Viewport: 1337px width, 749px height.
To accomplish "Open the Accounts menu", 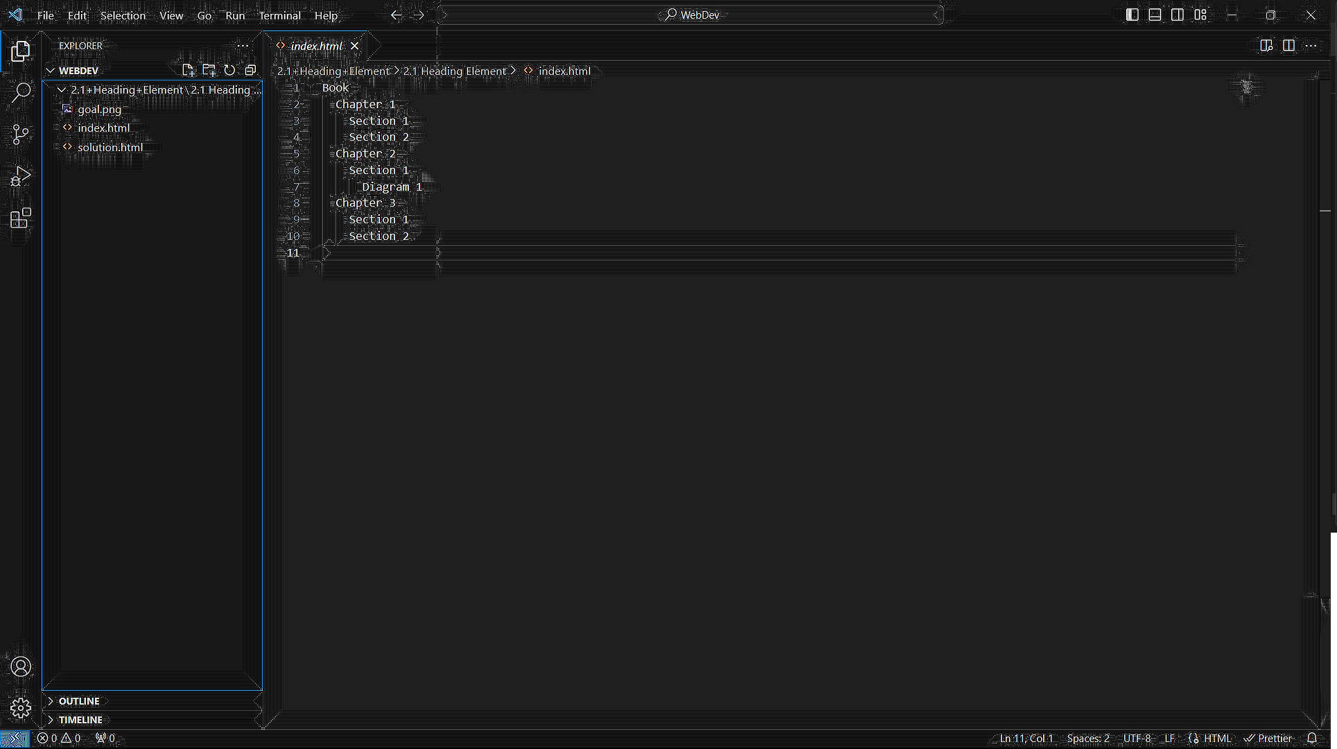I will tap(21, 666).
